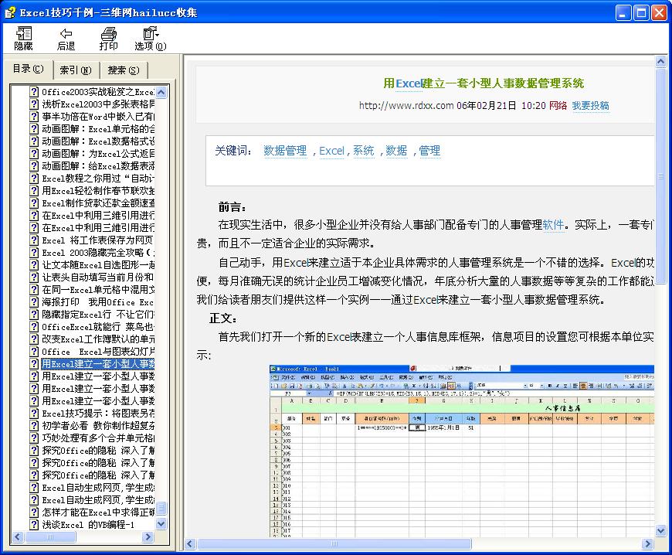Click the contents tree scroll-right arrow
This screenshot has width=672, height=555.
click(x=148, y=536)
